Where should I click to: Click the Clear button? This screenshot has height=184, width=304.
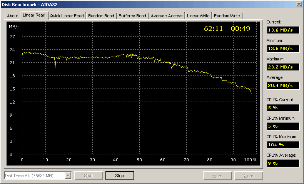point(249,176)
